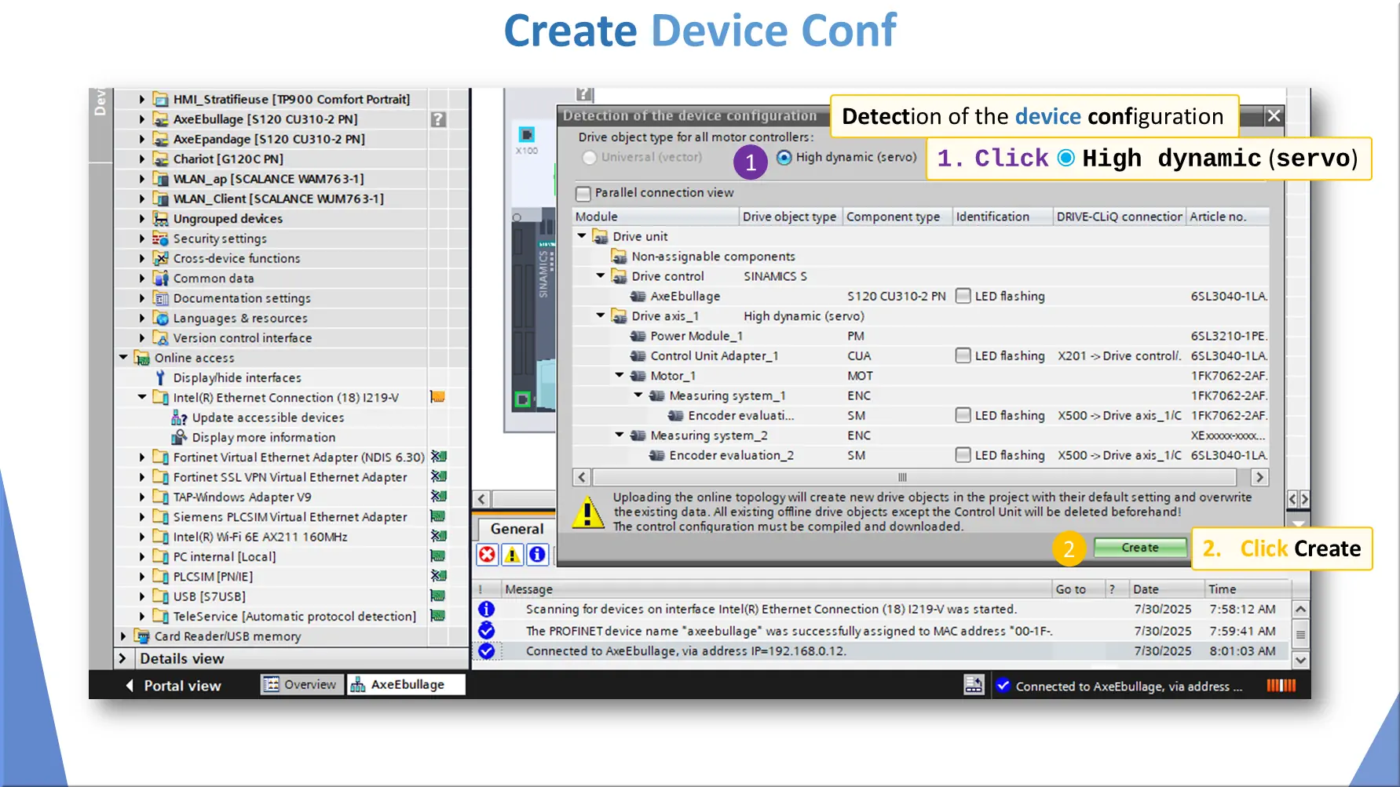The width and height of the screenshot is (1400, 787).
Task: Switch to Portal view
Action: (x=174, y=686)
